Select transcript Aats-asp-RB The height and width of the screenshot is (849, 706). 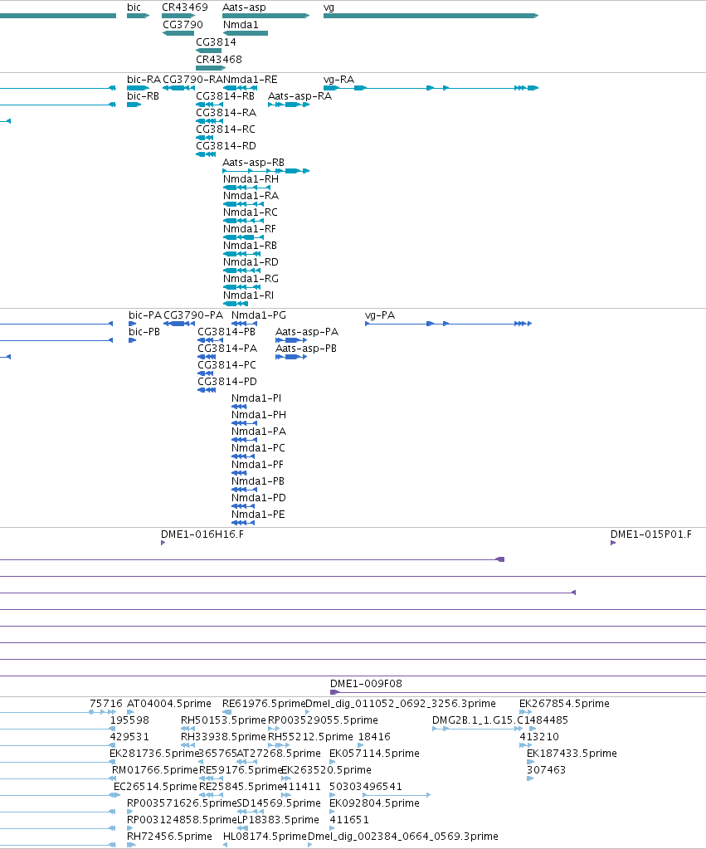click(265, 171)
